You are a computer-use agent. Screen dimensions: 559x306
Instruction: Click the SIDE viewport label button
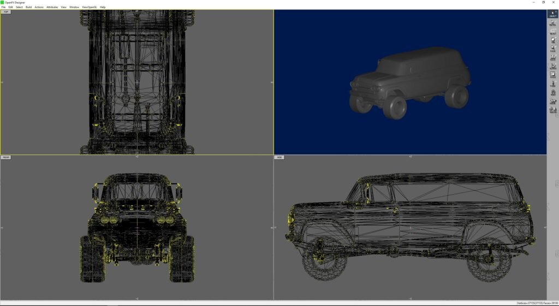pos(279,157)
